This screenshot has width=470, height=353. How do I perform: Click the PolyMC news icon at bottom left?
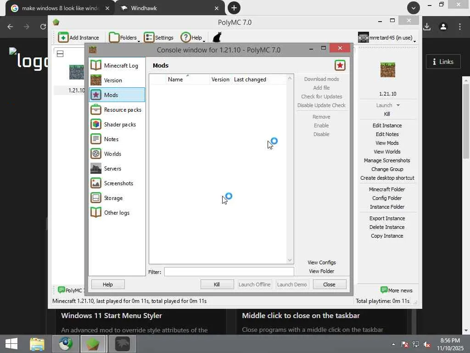point(61,290)
